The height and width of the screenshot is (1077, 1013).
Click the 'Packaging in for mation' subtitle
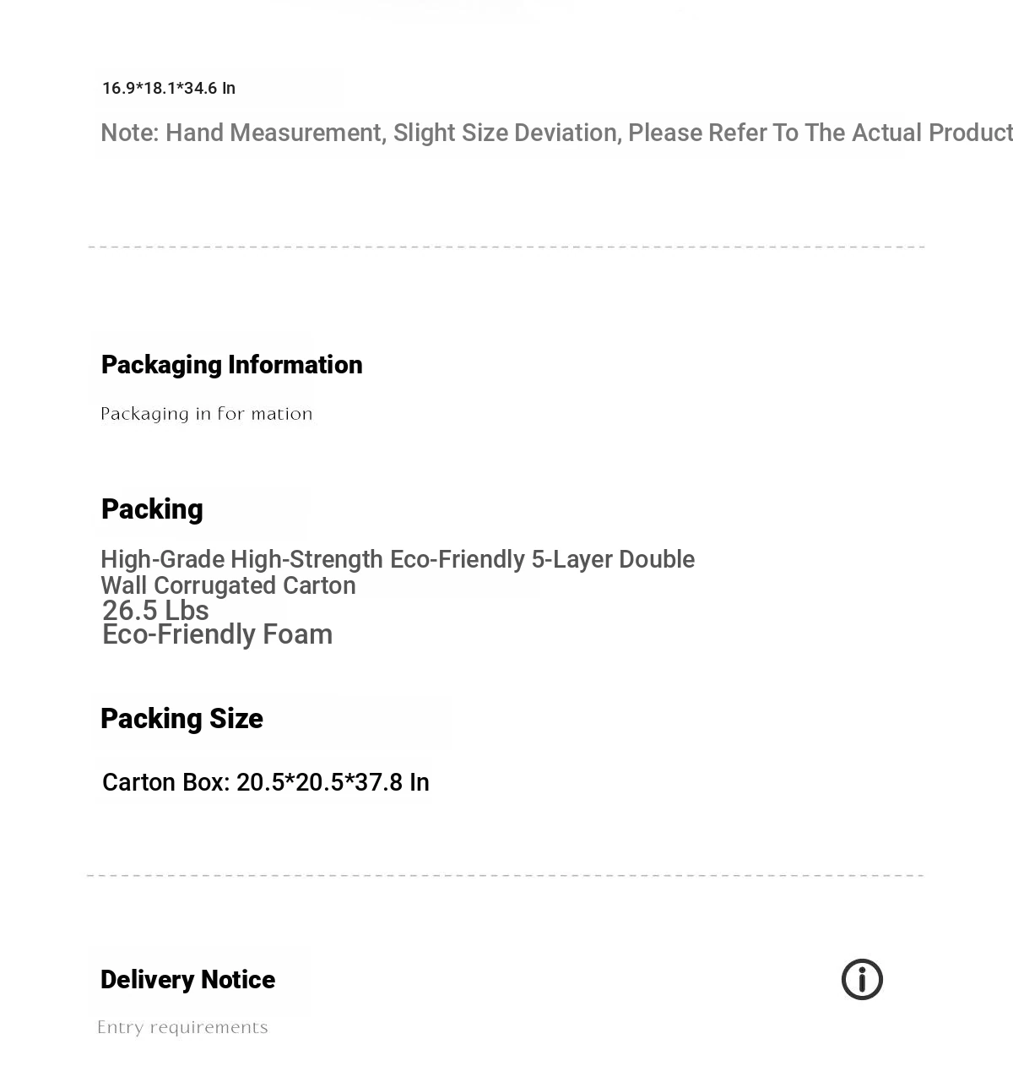(206, 414)
